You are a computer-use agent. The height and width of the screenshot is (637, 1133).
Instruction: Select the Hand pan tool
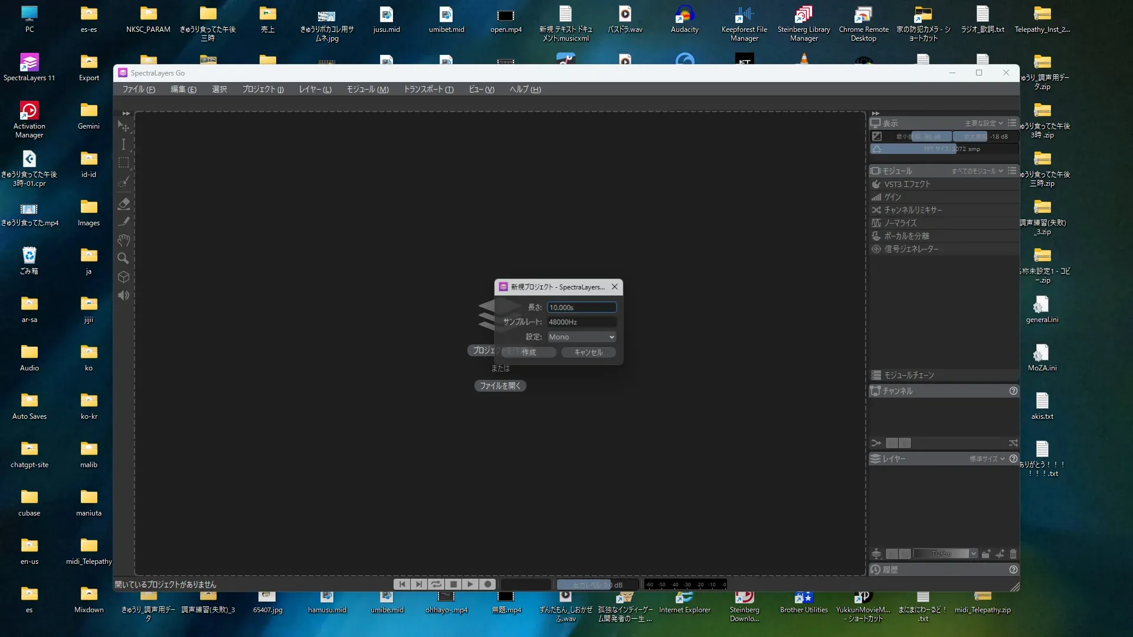click(123, 240)
